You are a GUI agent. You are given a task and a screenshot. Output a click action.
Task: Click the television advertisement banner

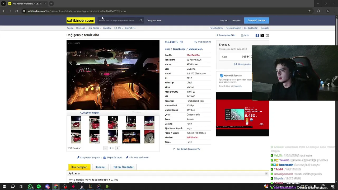click(x=242, y=114)
